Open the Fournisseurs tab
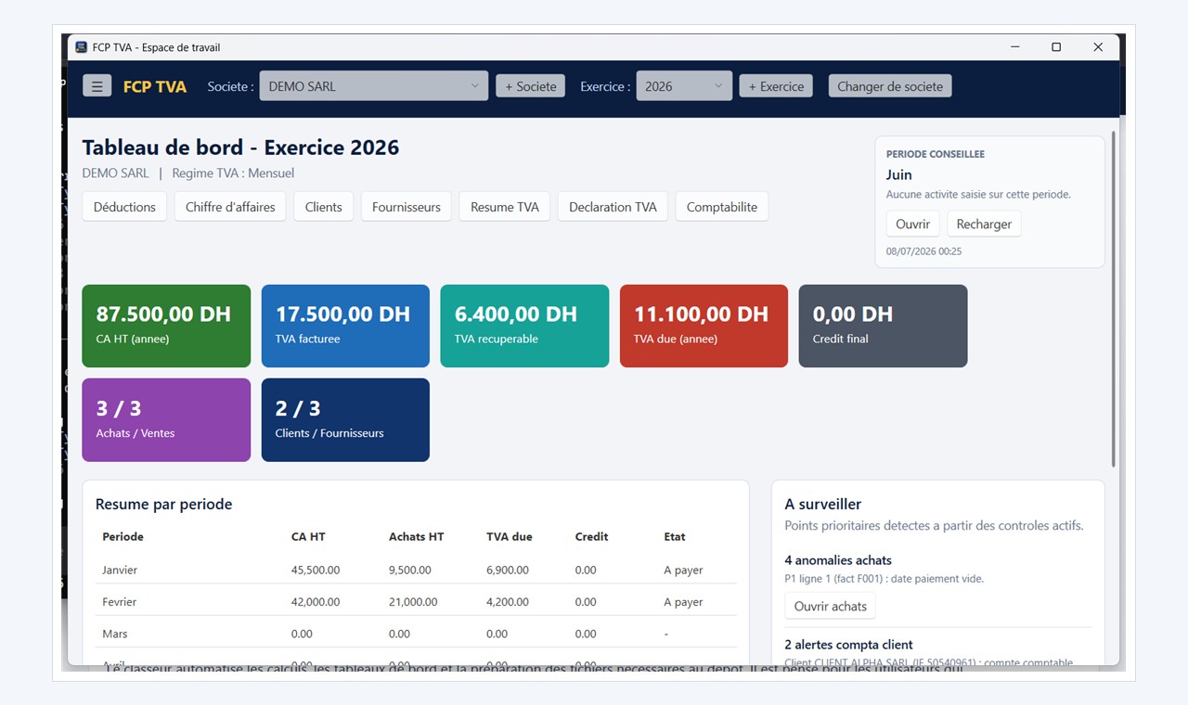 click(x=407, y=207)
